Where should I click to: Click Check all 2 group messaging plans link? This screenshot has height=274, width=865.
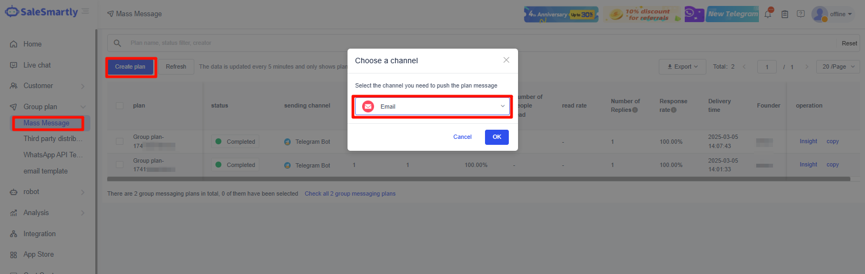pyautogui.click(x=350, y=193)
